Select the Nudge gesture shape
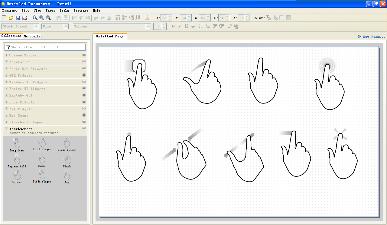387x225 pixels. 42,159
